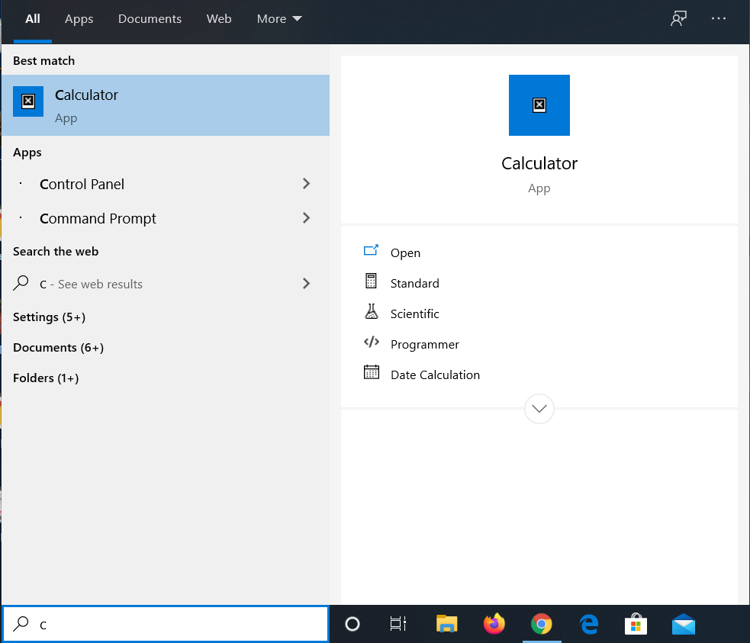Launch Microsoft Edge from the taskbar
Viewport: 750px width, 643px height.
coord(589,624)
